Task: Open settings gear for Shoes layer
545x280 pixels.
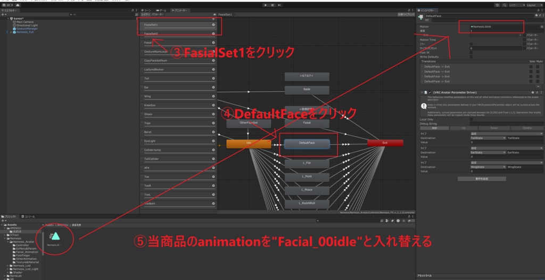Action: point(213,114)
